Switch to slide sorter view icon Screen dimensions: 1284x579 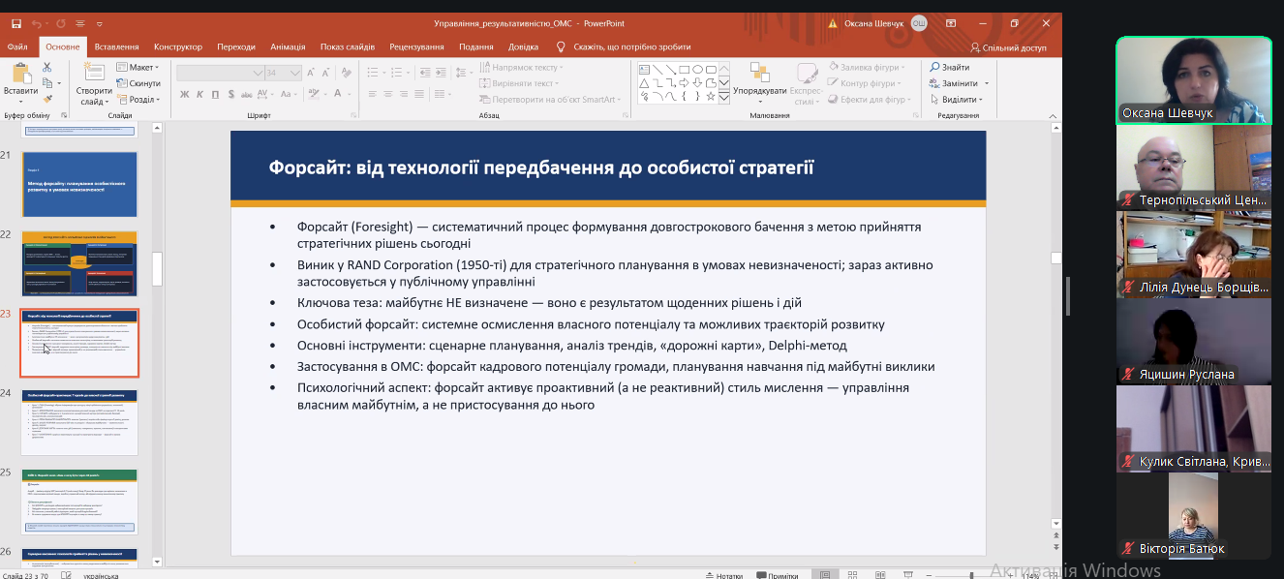[x=851, y=574]
